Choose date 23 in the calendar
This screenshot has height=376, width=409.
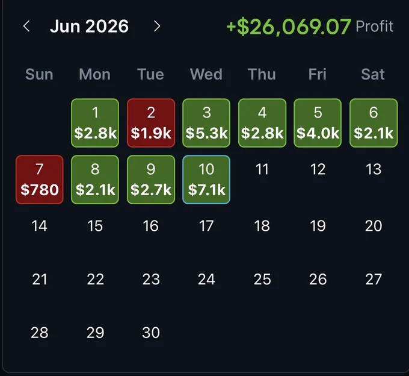pyautogui.click(x=151, y=280)
